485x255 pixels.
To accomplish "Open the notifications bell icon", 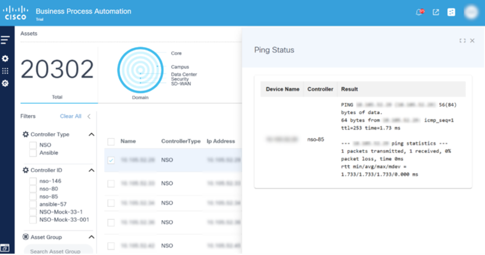I will (x=420, y=12).
